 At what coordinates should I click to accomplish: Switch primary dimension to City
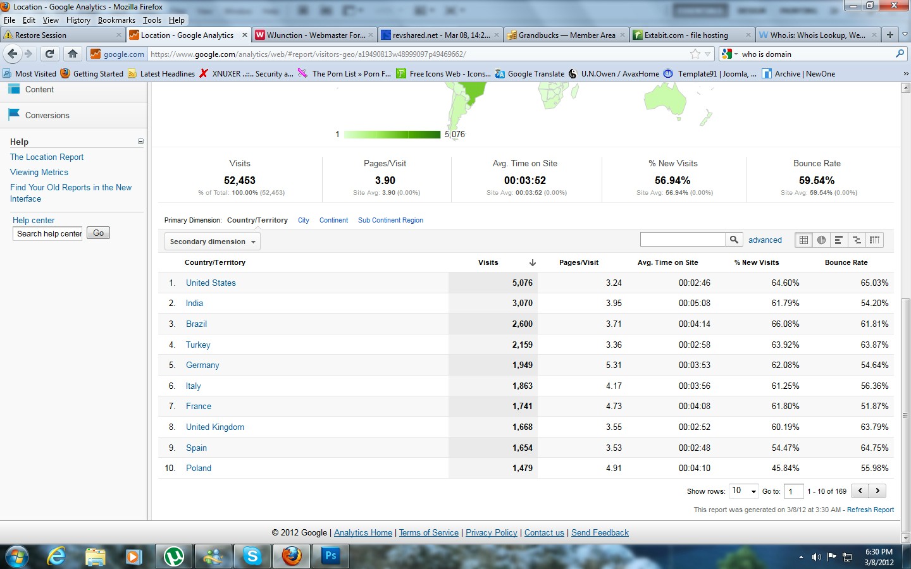[x=304, y=220]
